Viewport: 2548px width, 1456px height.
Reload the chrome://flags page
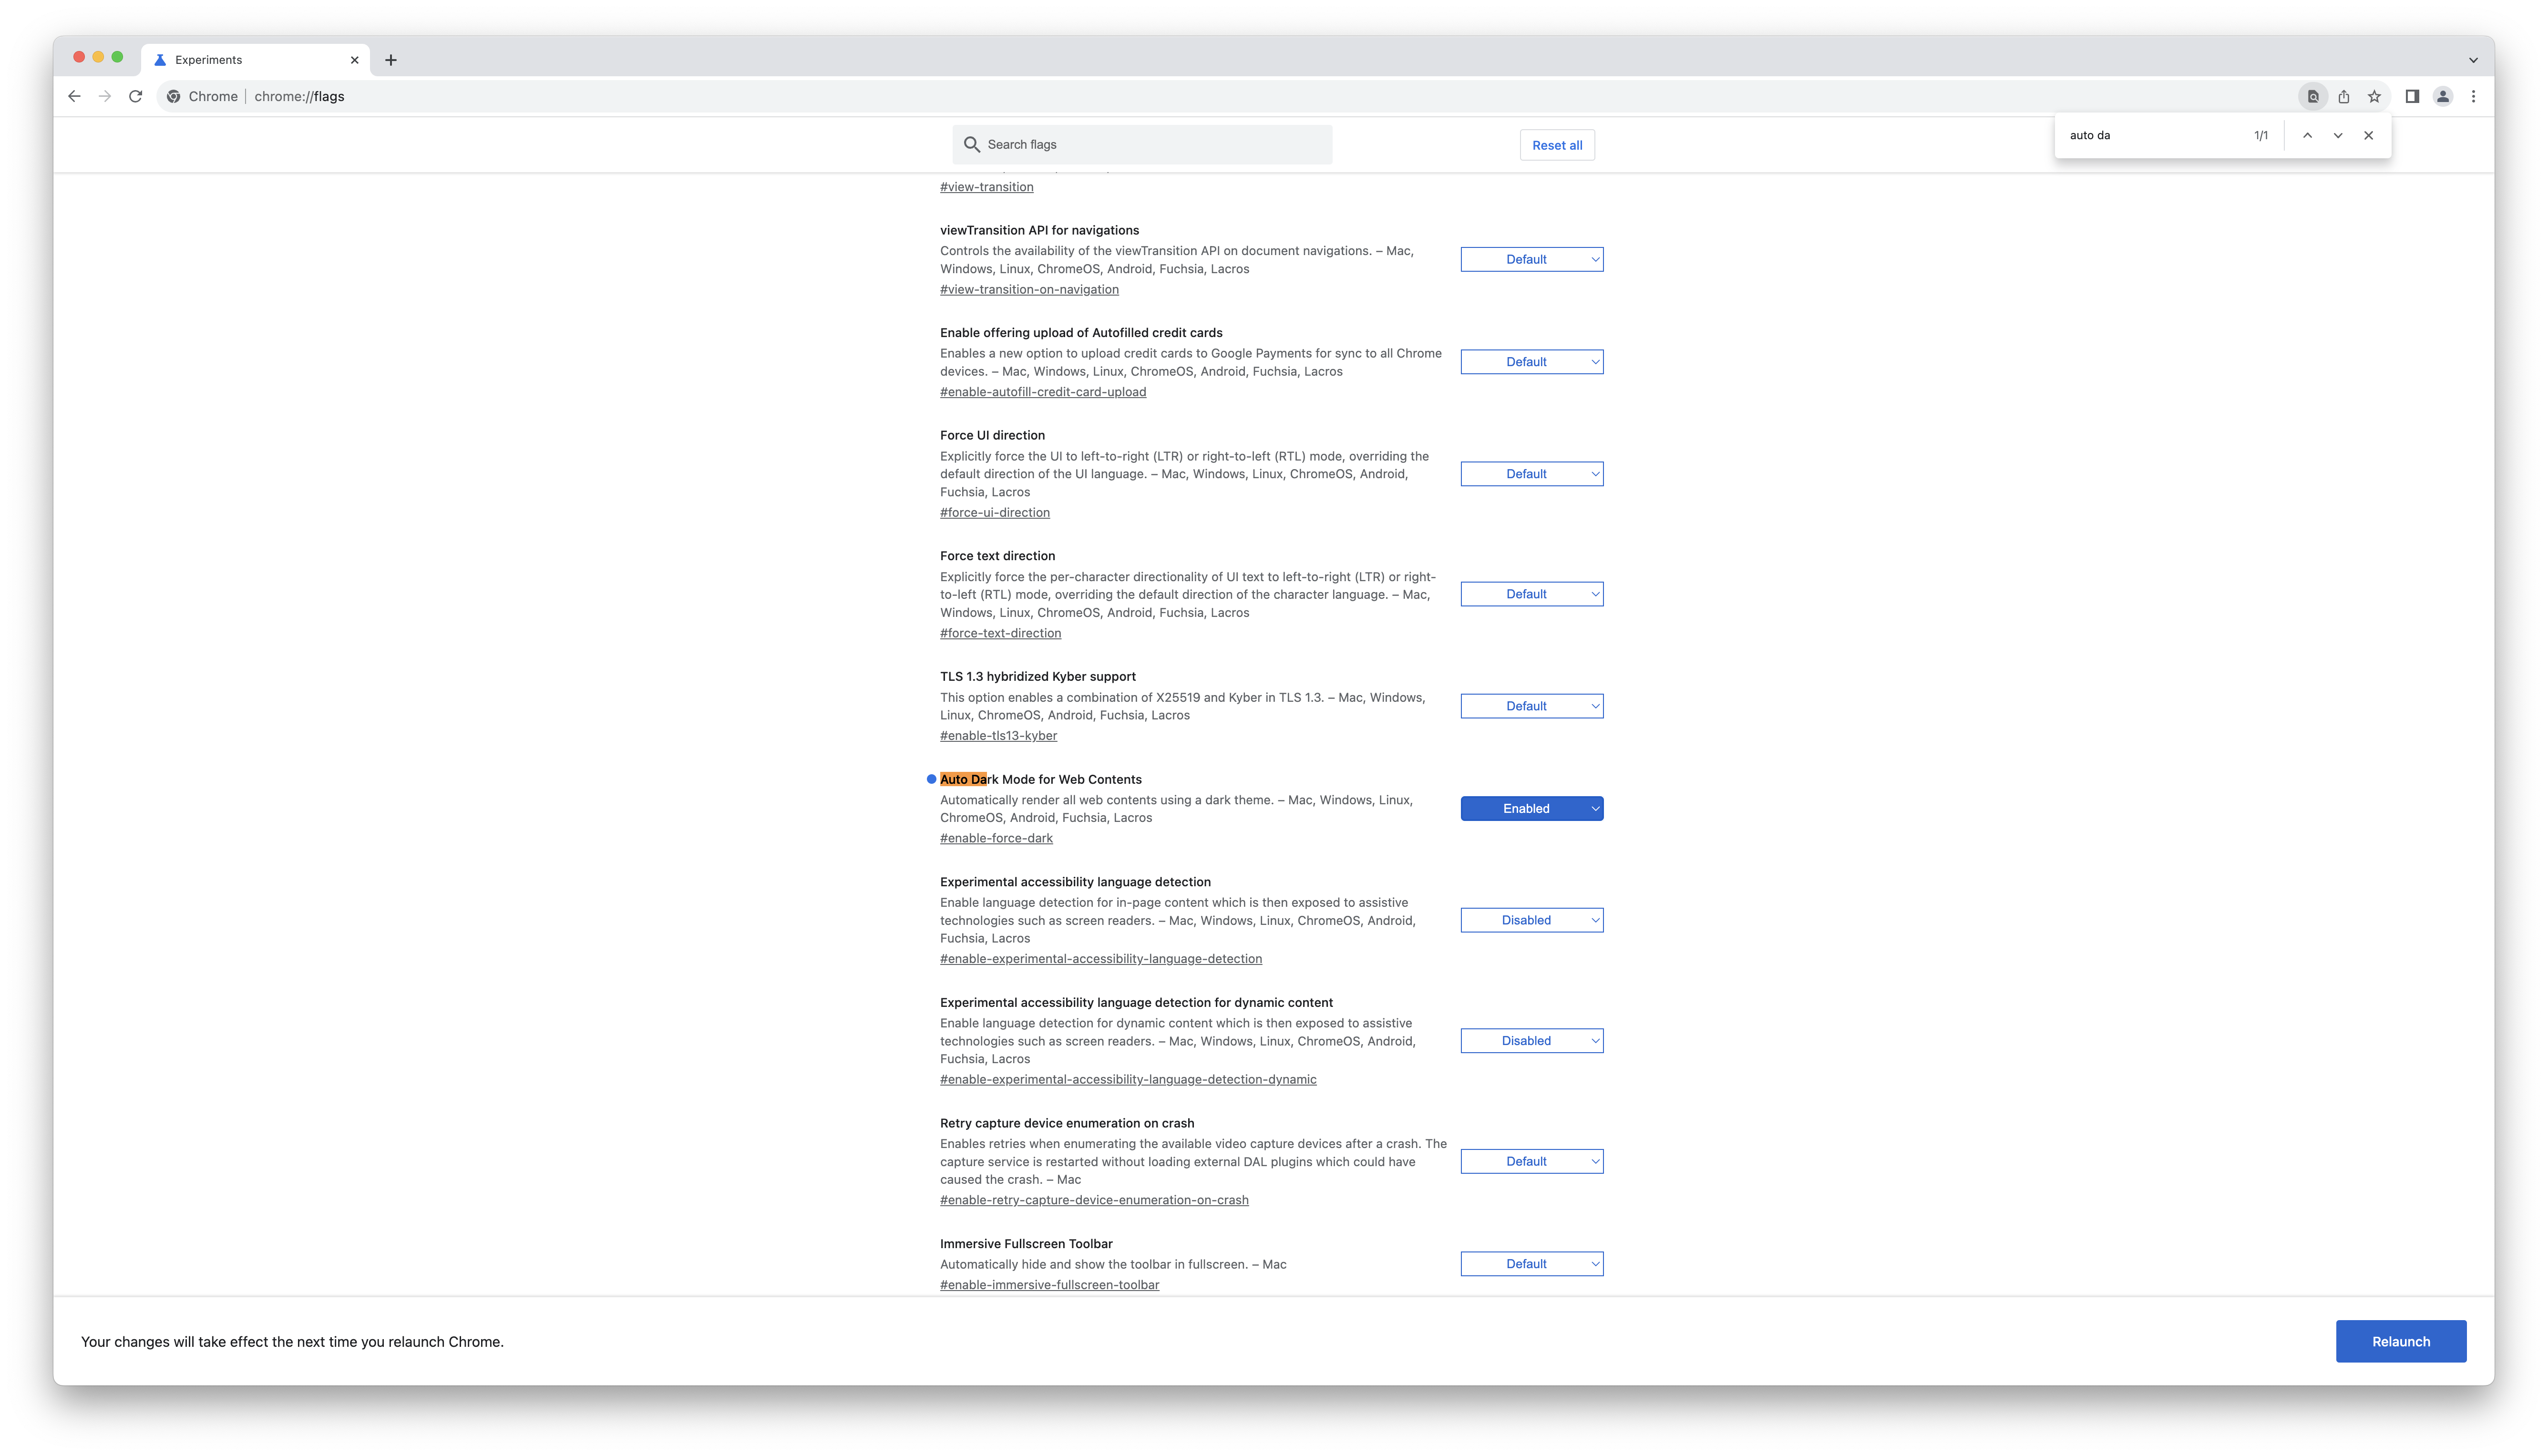tap(136, 96)
